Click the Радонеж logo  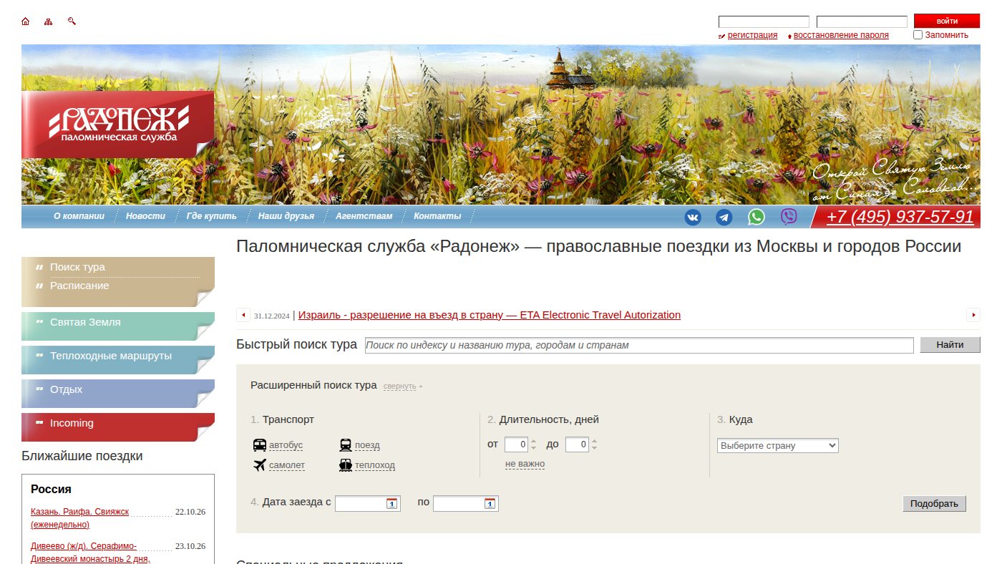click(x=118, y=124)
